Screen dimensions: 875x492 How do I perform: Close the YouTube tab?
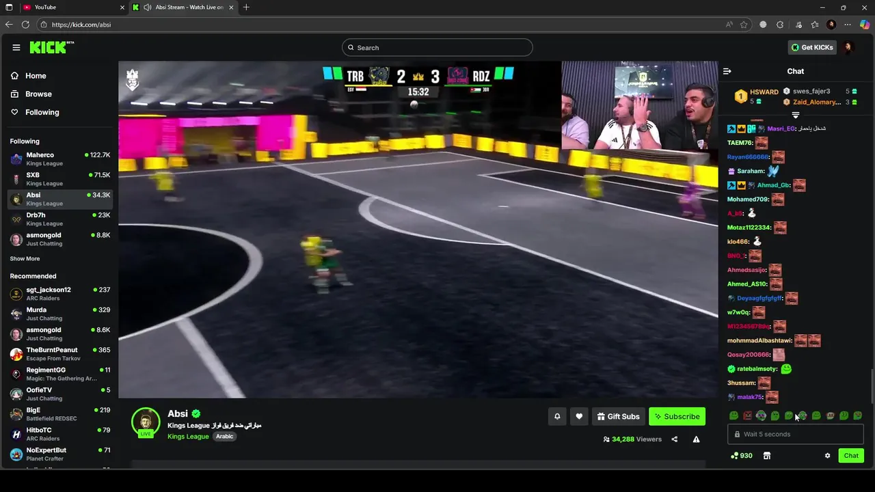122,7
